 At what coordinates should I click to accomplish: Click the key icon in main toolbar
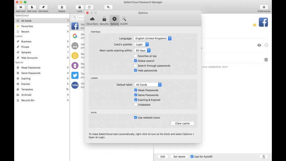point(108,7)
